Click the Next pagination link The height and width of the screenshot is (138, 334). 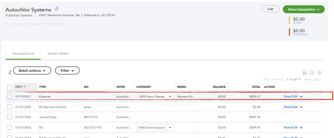308,79
